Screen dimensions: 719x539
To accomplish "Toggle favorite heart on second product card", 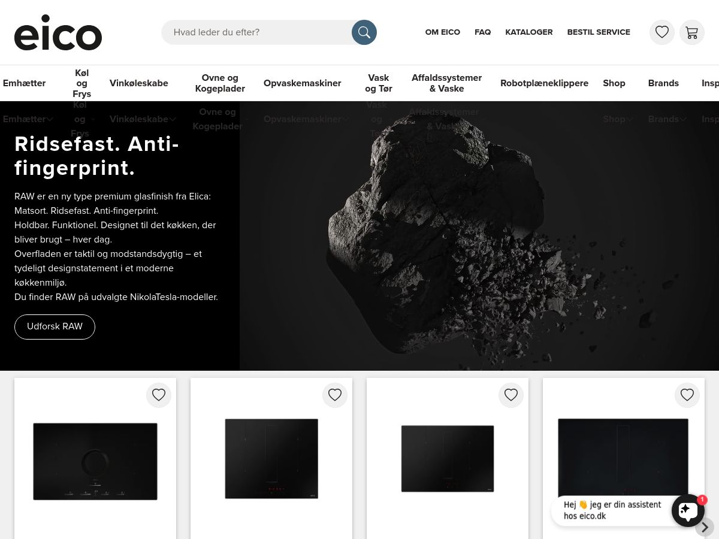I will tap(335, 395).
